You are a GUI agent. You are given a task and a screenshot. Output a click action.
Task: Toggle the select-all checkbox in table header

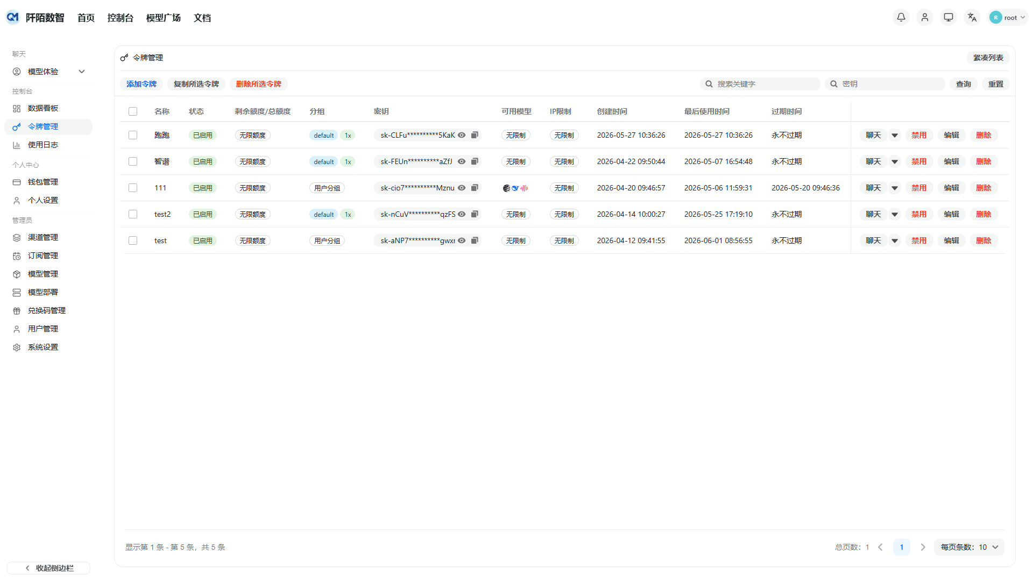pos(133,111)
